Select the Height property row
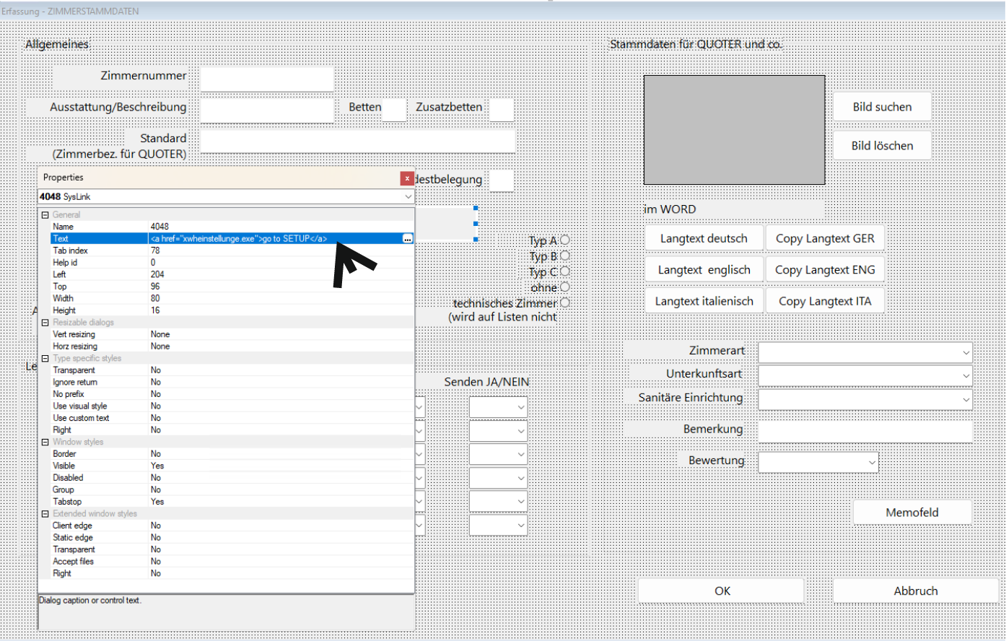This screenshot has width=1006, height=641. click(x=227, y=310)
